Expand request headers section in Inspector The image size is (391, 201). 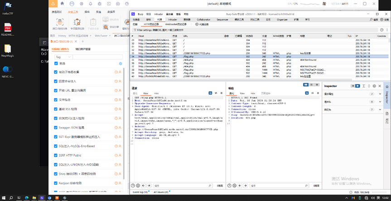380,102
